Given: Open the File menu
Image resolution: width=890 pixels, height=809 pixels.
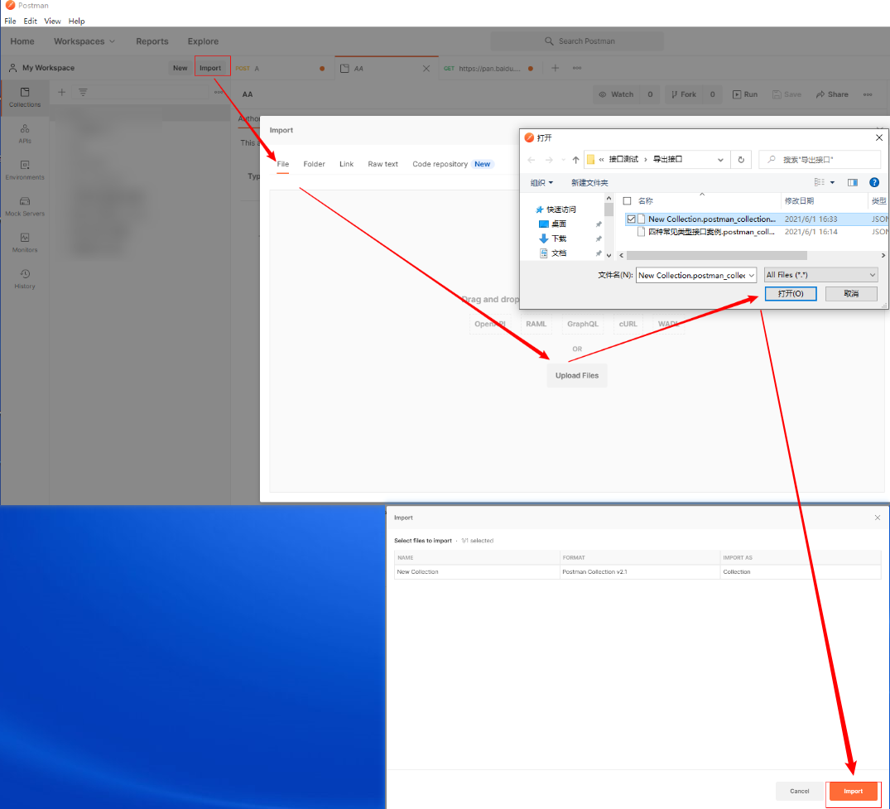Looking at the screenshot, I should coord(10,21).
